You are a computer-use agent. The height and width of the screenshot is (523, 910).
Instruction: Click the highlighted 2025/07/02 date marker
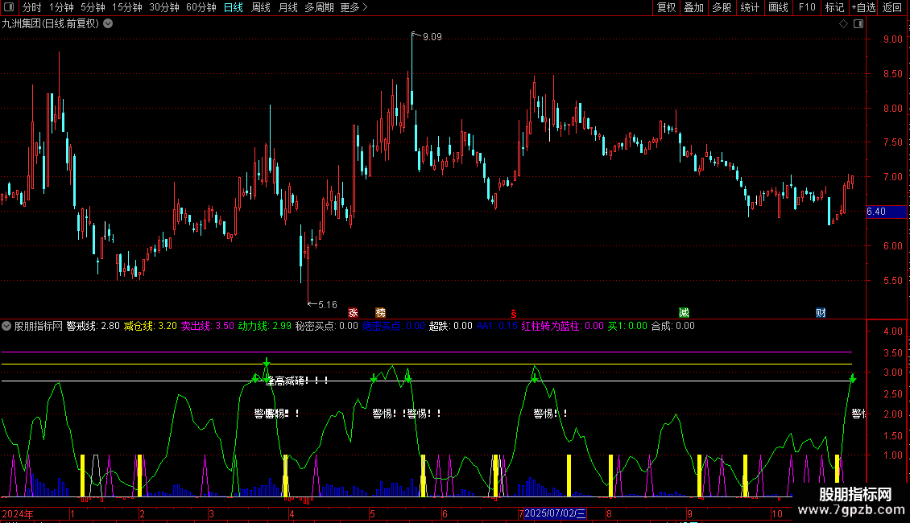(555, 513)
